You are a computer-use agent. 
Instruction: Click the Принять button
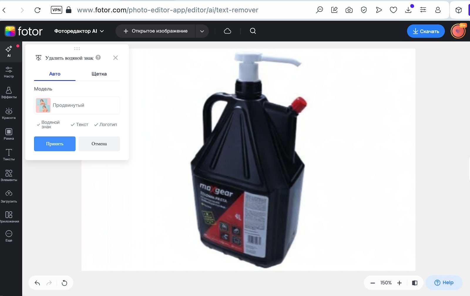(55, 144)
